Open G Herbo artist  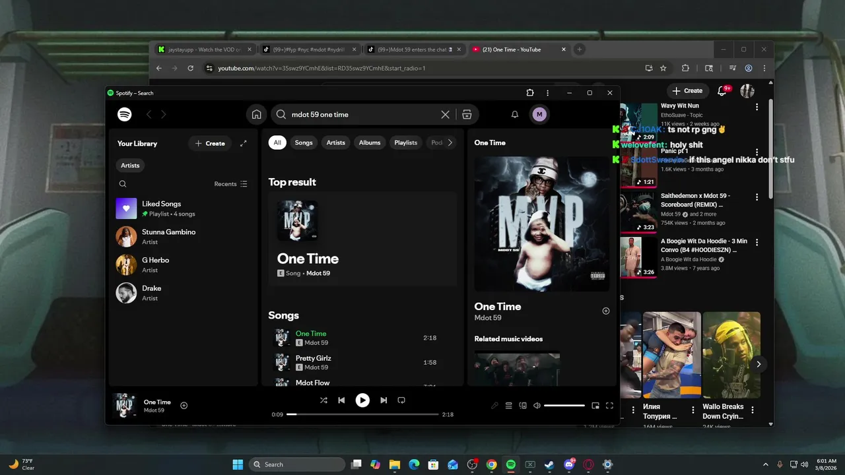(x=184, y=265)
